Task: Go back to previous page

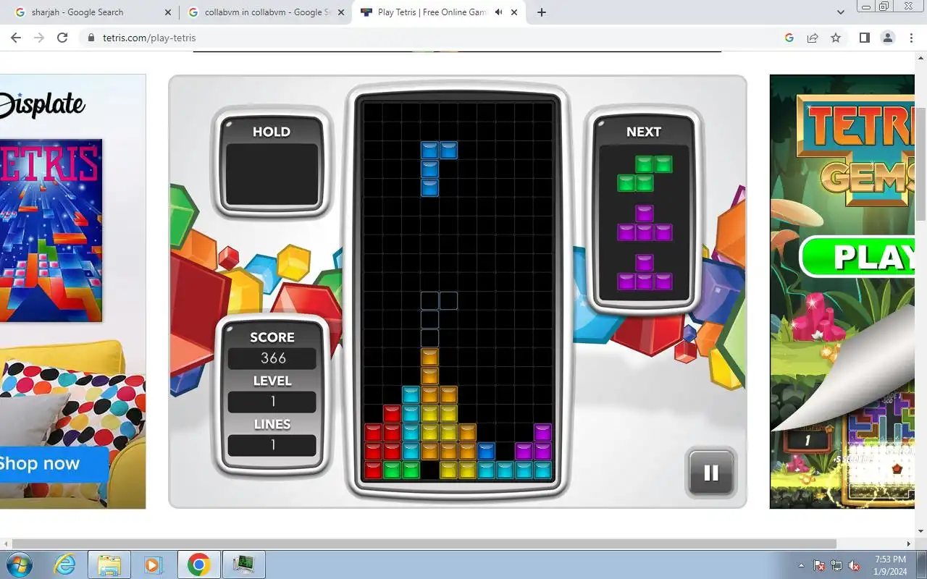Action: 16,38
